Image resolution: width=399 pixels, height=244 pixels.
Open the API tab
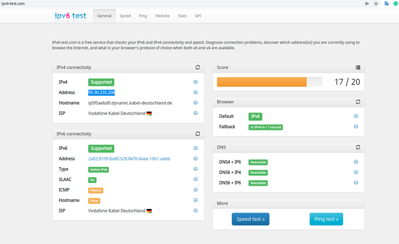click(198, 16)
